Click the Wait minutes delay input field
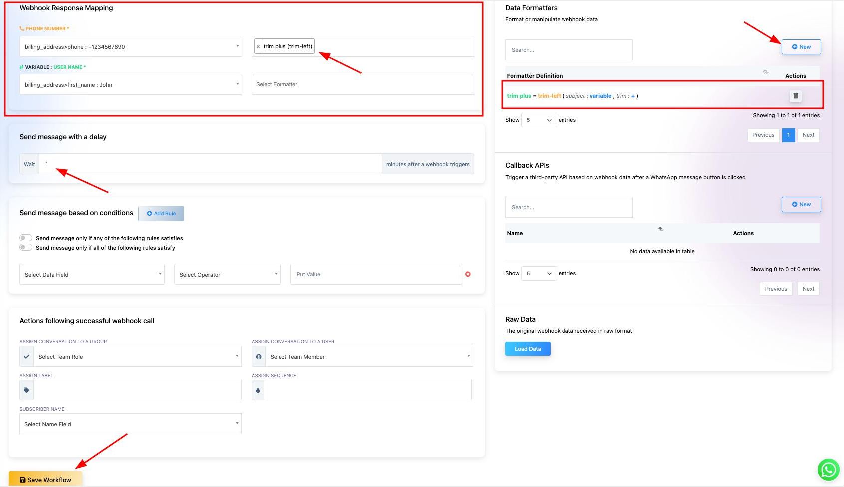This screenshot has width=844, height=487. point(210,164)
